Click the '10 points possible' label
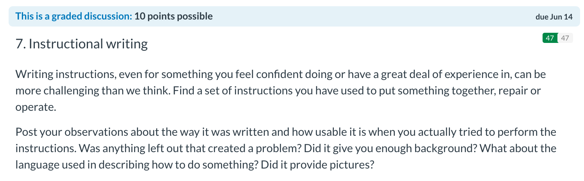The height and width of the screenshot is (181, 584). tap(174, 16)
